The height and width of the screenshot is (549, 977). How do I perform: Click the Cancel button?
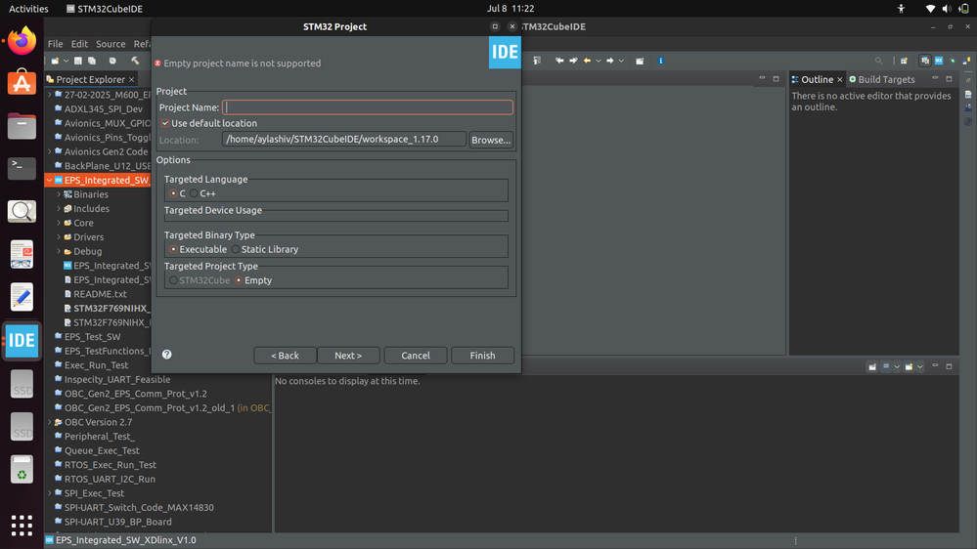415,356
